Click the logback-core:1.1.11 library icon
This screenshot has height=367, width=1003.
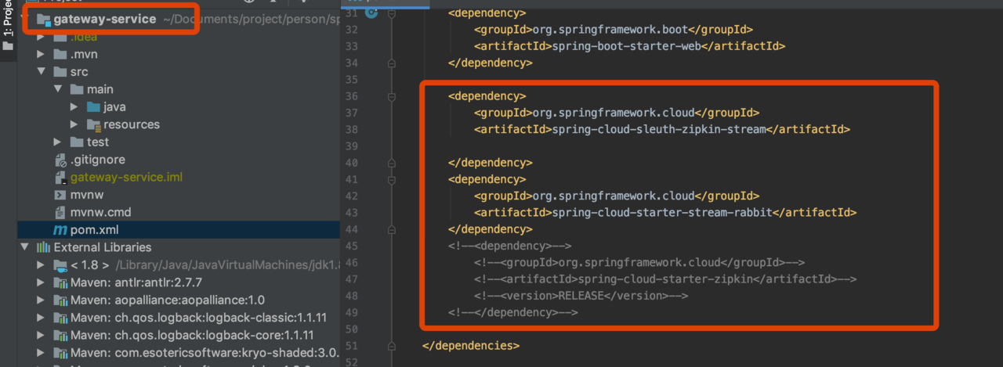(x=60, y=335)
